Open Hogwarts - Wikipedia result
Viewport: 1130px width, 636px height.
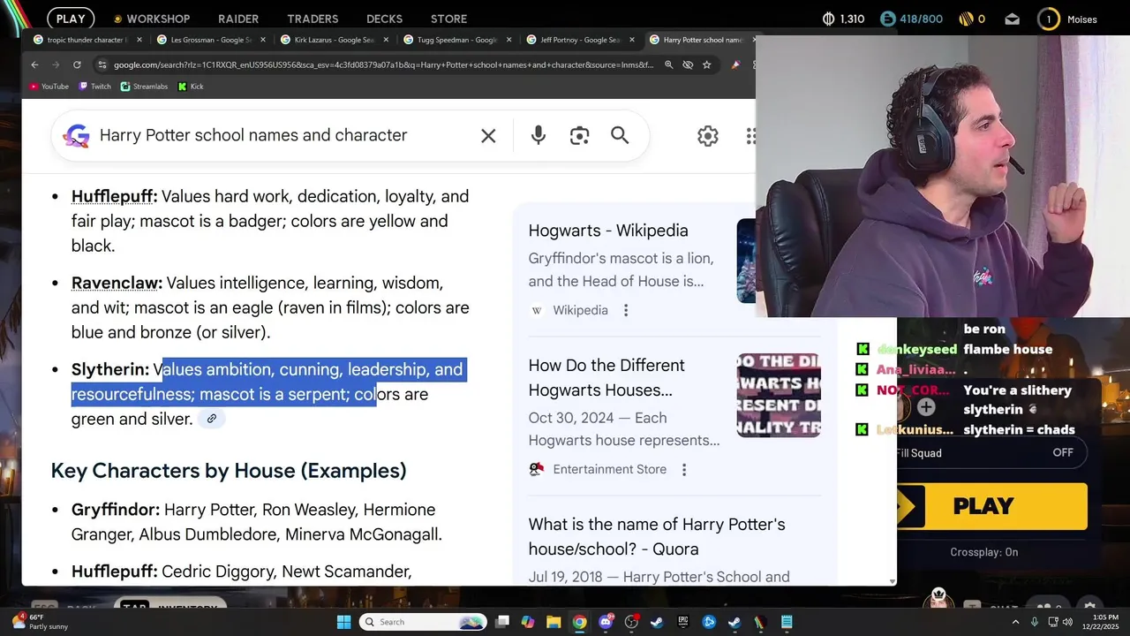[x=608, y=231]
